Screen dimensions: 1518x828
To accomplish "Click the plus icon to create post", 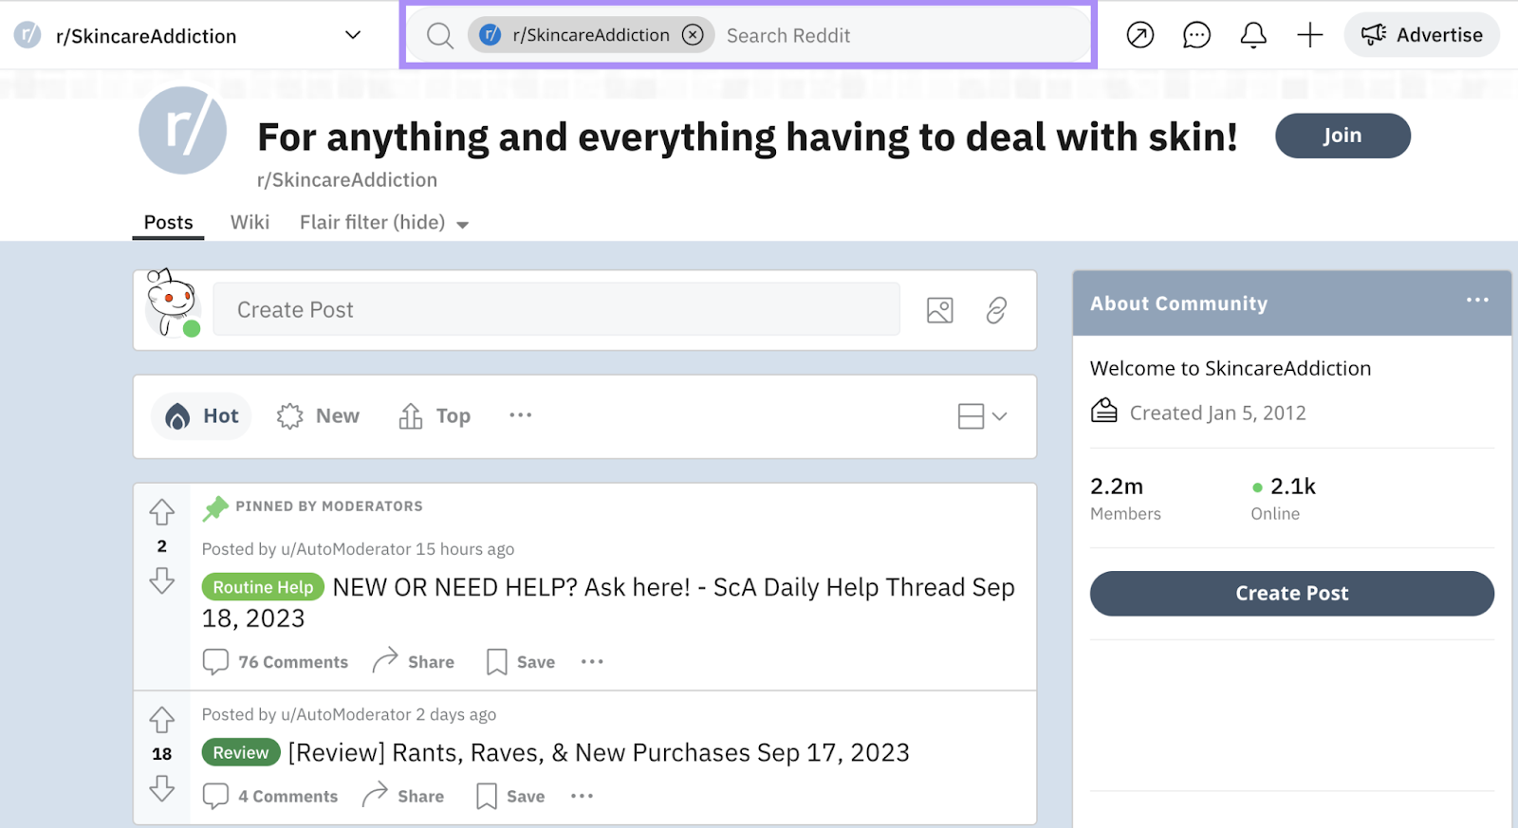I will click(x=1310, y=35).
